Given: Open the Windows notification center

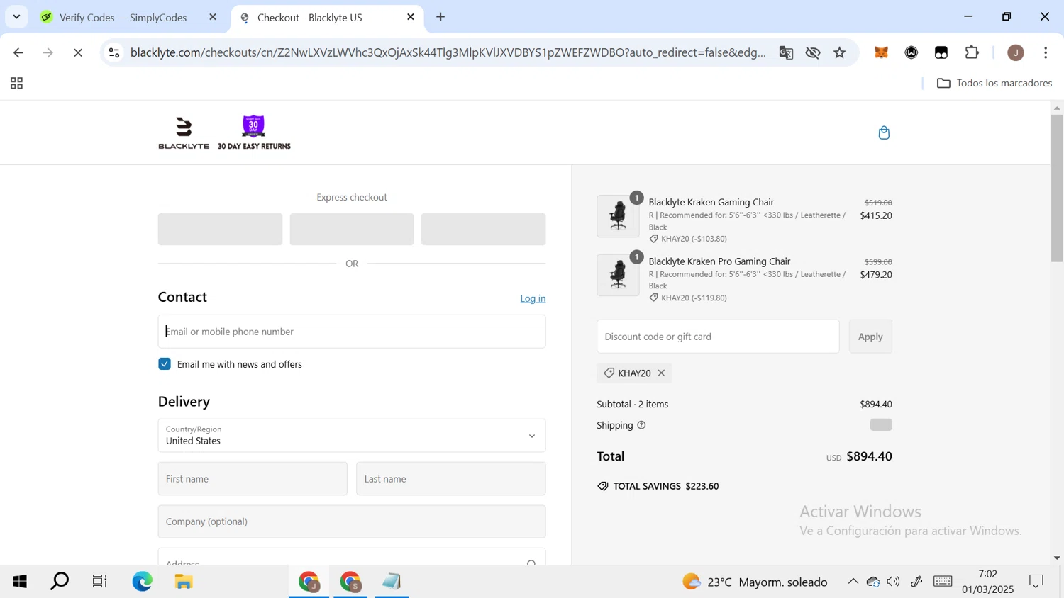Looking at the screenshot, I should tap(1036, 582).
